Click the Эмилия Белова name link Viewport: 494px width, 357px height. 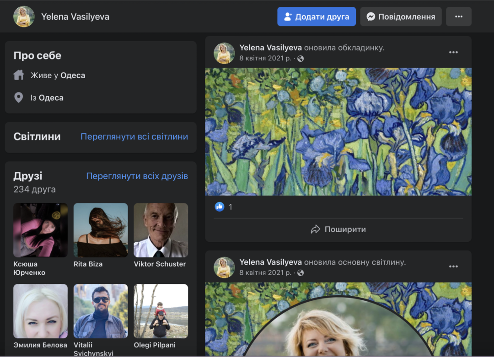[x=40, y=345]
